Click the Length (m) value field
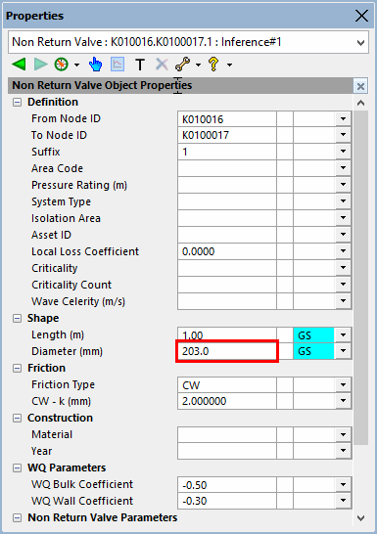Image resolution: width=377 pixels, height=534 pixels. (x=227, y=334)
